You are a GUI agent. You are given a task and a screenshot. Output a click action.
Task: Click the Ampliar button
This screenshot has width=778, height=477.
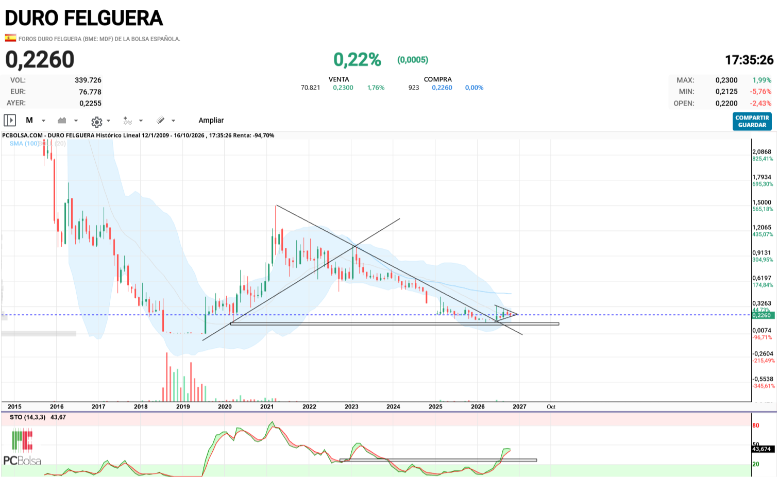point(211,120)
